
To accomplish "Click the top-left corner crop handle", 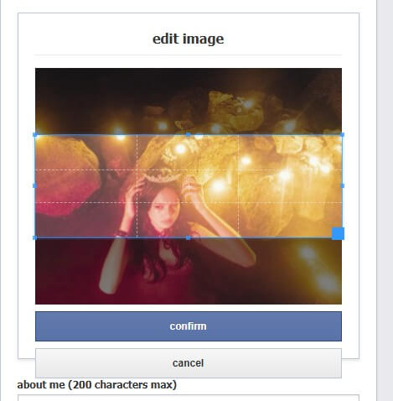I will coord(35,135).
